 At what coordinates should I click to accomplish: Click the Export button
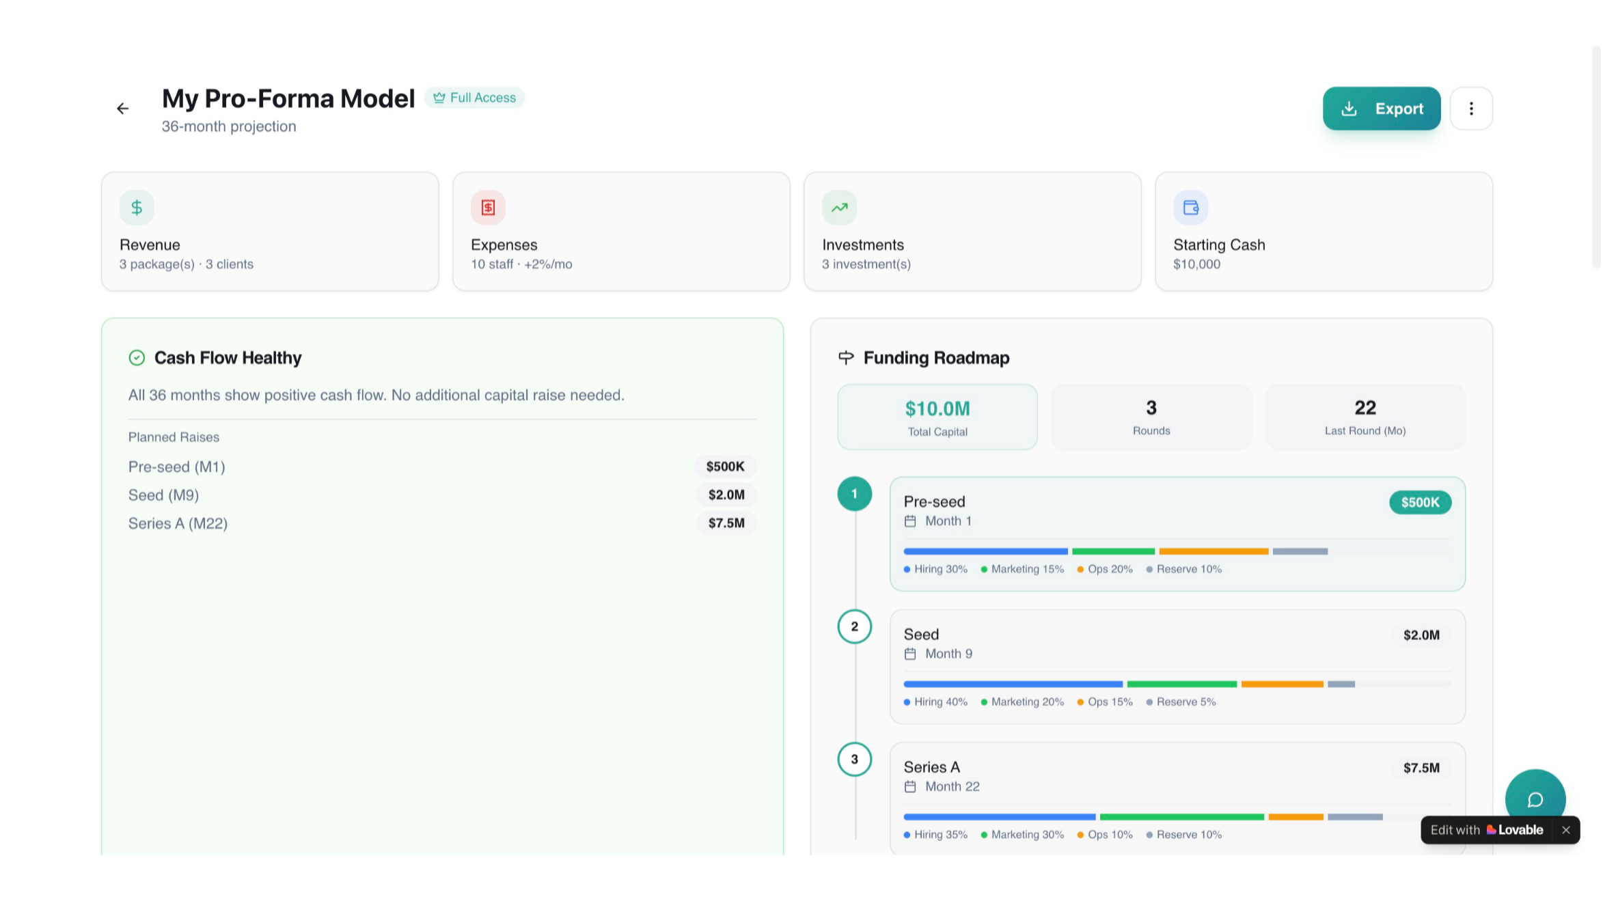click(1382, 108)
